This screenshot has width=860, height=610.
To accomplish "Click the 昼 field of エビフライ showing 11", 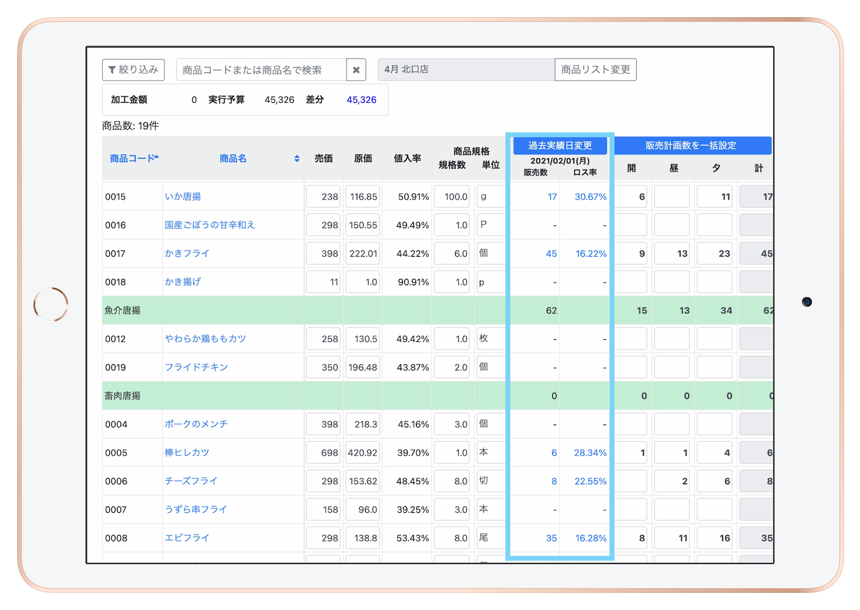I will point(672,538).
